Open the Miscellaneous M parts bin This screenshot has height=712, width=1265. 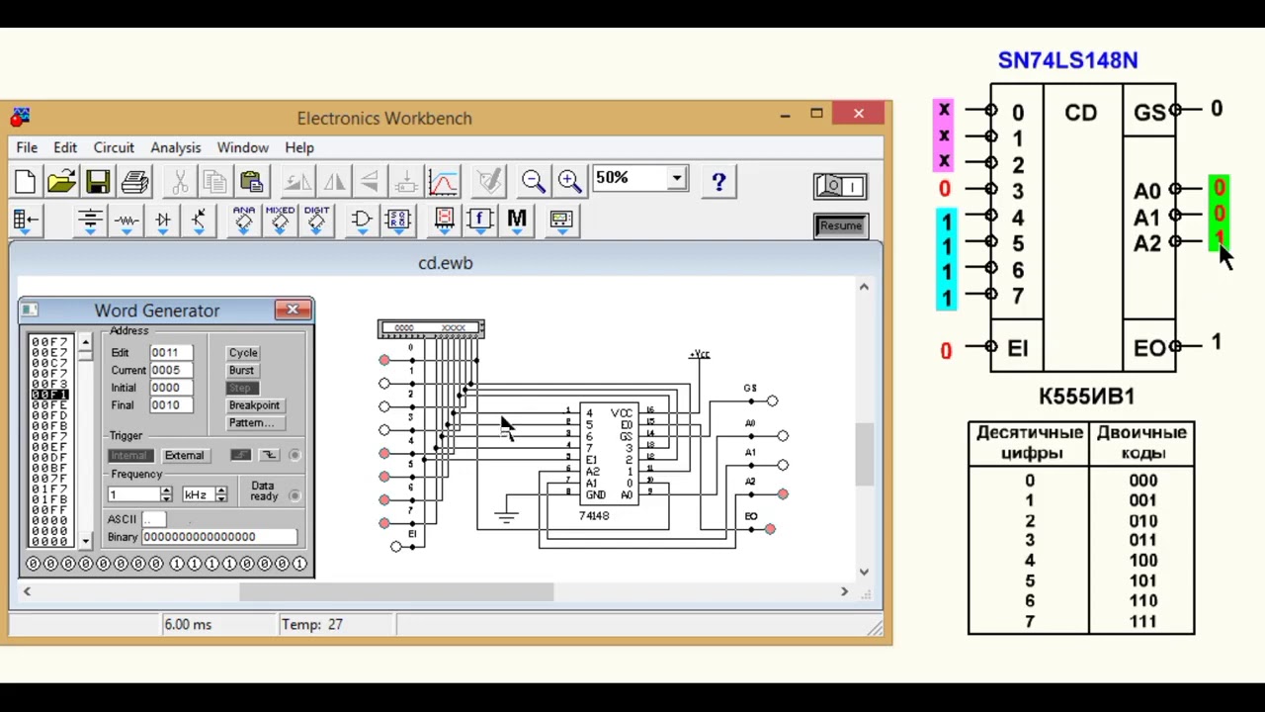click(517, 221)
